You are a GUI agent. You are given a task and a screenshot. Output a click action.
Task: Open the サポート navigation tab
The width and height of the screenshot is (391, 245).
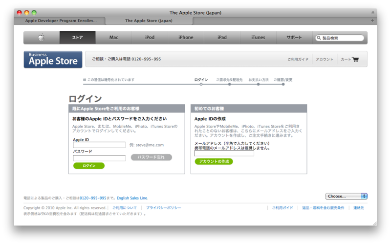[x=294, y=38]
